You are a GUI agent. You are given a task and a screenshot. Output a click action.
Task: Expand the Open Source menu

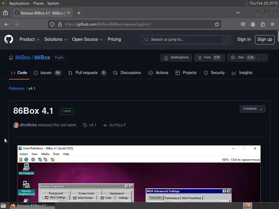pyautogui.click(x=87, y=39)
